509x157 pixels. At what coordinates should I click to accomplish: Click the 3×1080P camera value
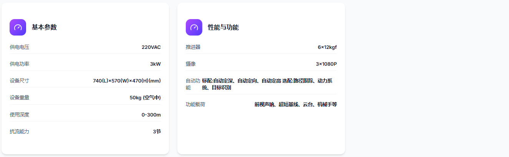326,64
